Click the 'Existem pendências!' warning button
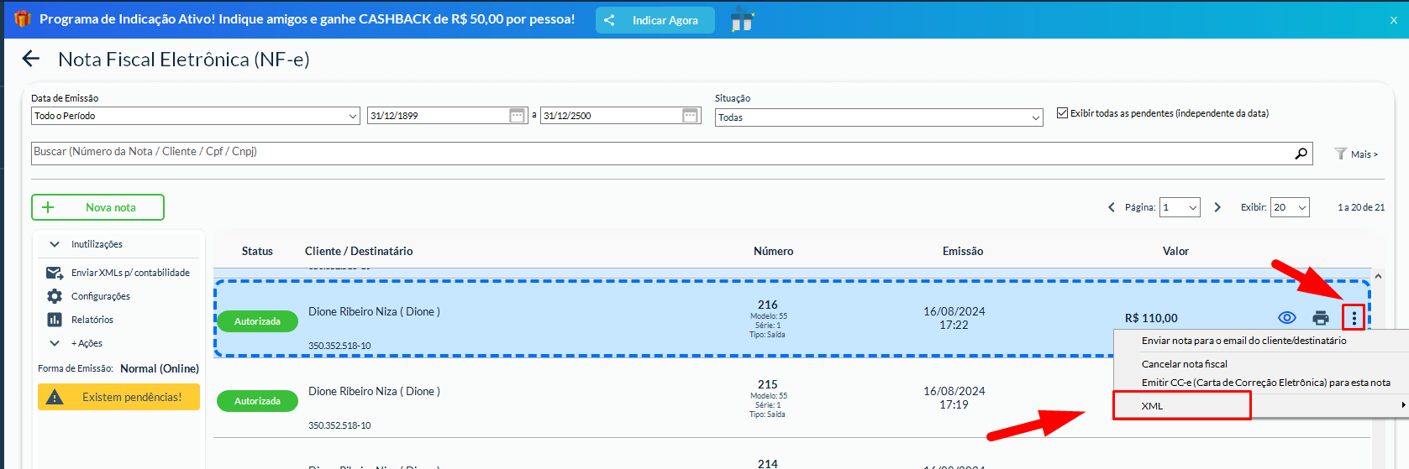Viewport: 1409px width, 469px height. [x=118, y=397]
